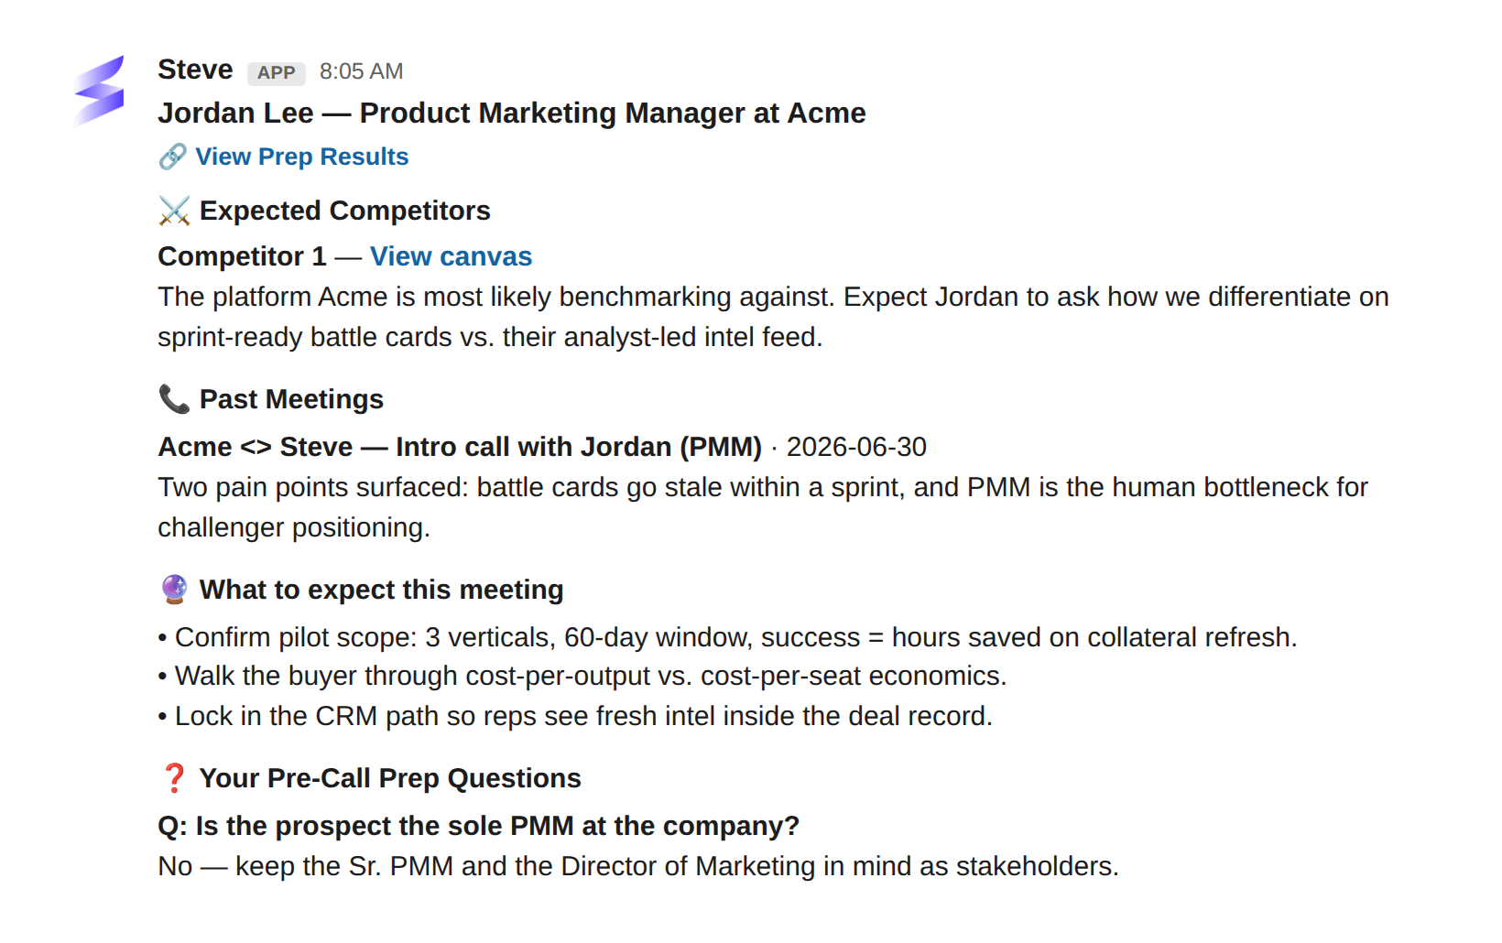This screenshot has height=943, width=1502.
Task: Click the telephone emoji by Past Meetings
Action: [x=173, y=399]
